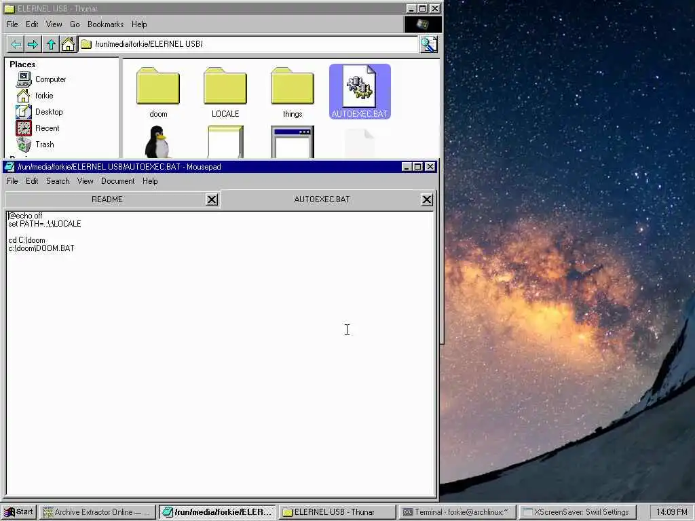Click the taskbar clock
This screenshot has height=521, width=695.
point(671,512)
